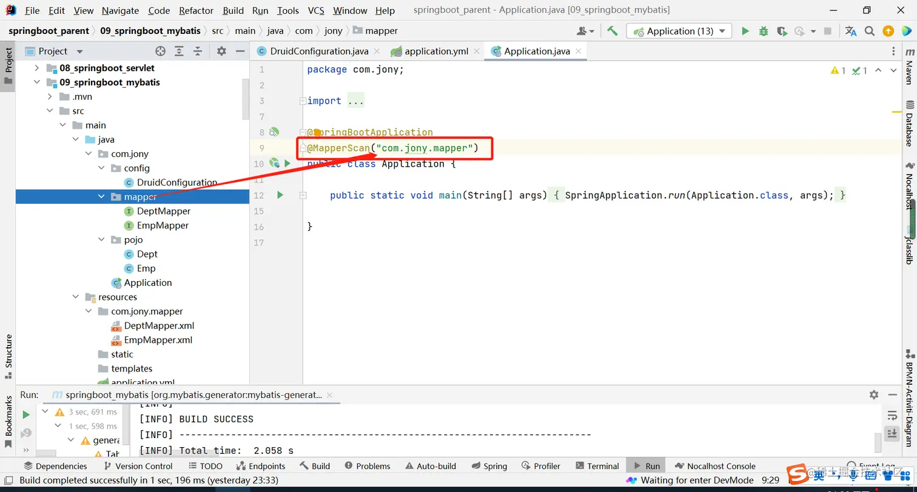Open the Nocalhost Console tool window
The width and height of the screenshot is (917, 492).
point(715,466)
